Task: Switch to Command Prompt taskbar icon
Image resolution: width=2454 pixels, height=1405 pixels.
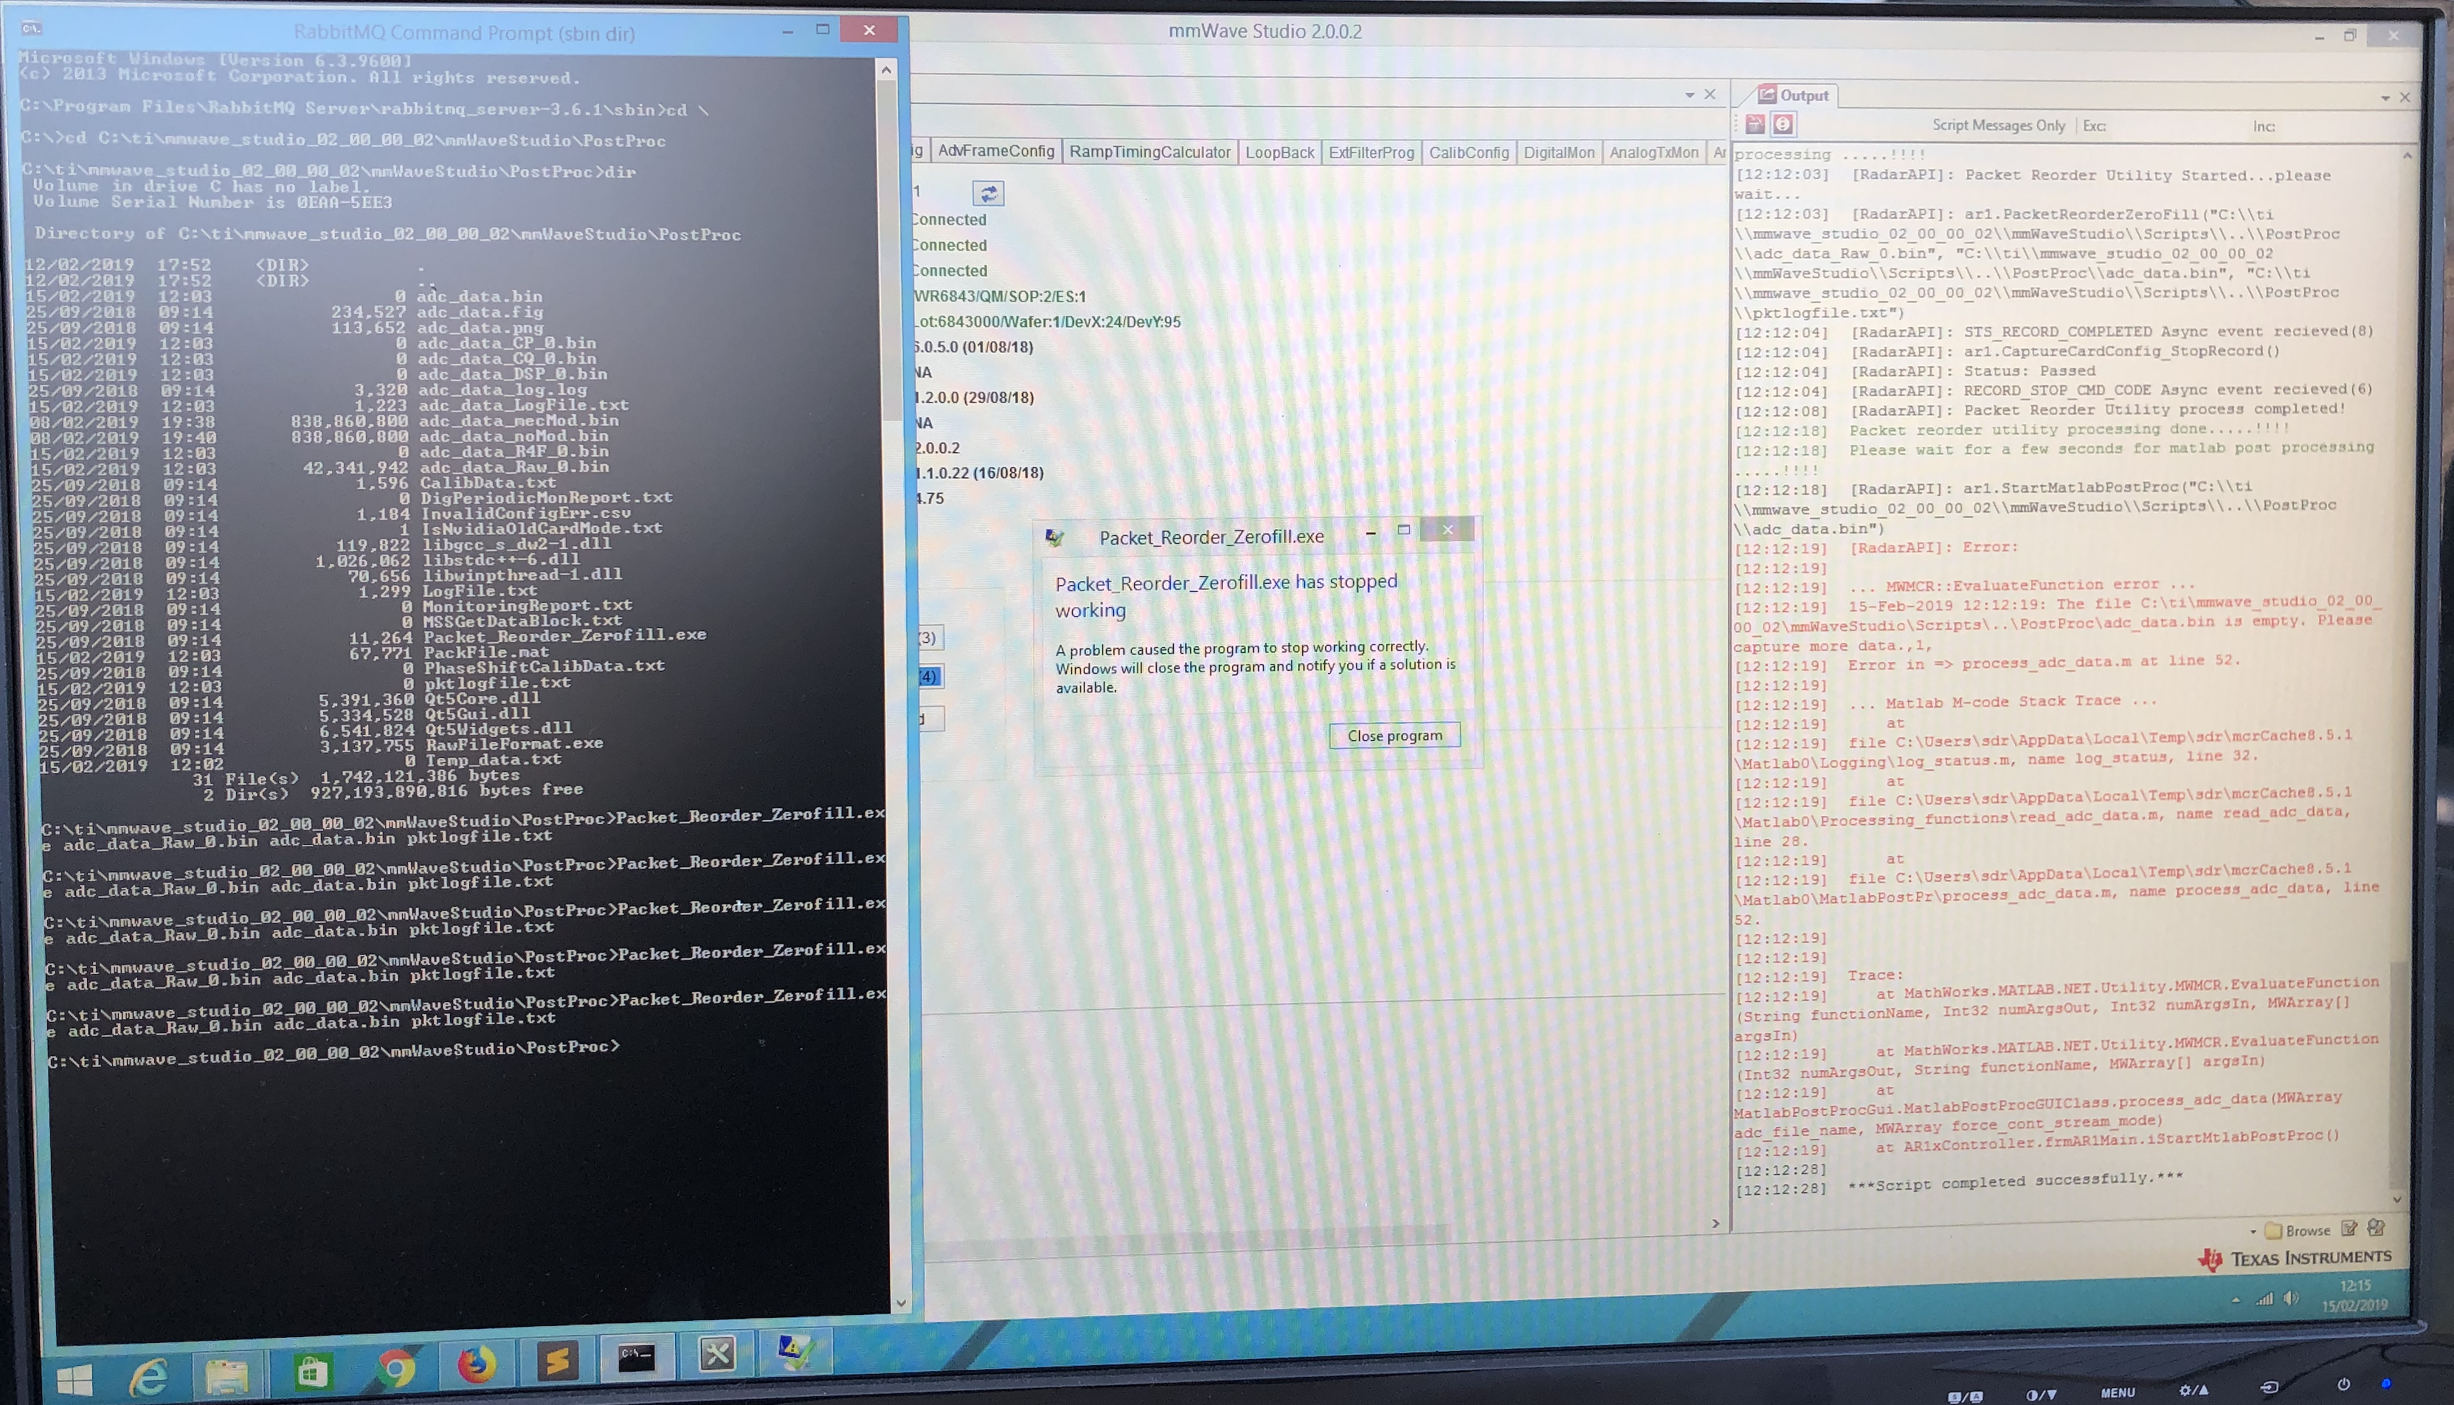Action: 637,1359
